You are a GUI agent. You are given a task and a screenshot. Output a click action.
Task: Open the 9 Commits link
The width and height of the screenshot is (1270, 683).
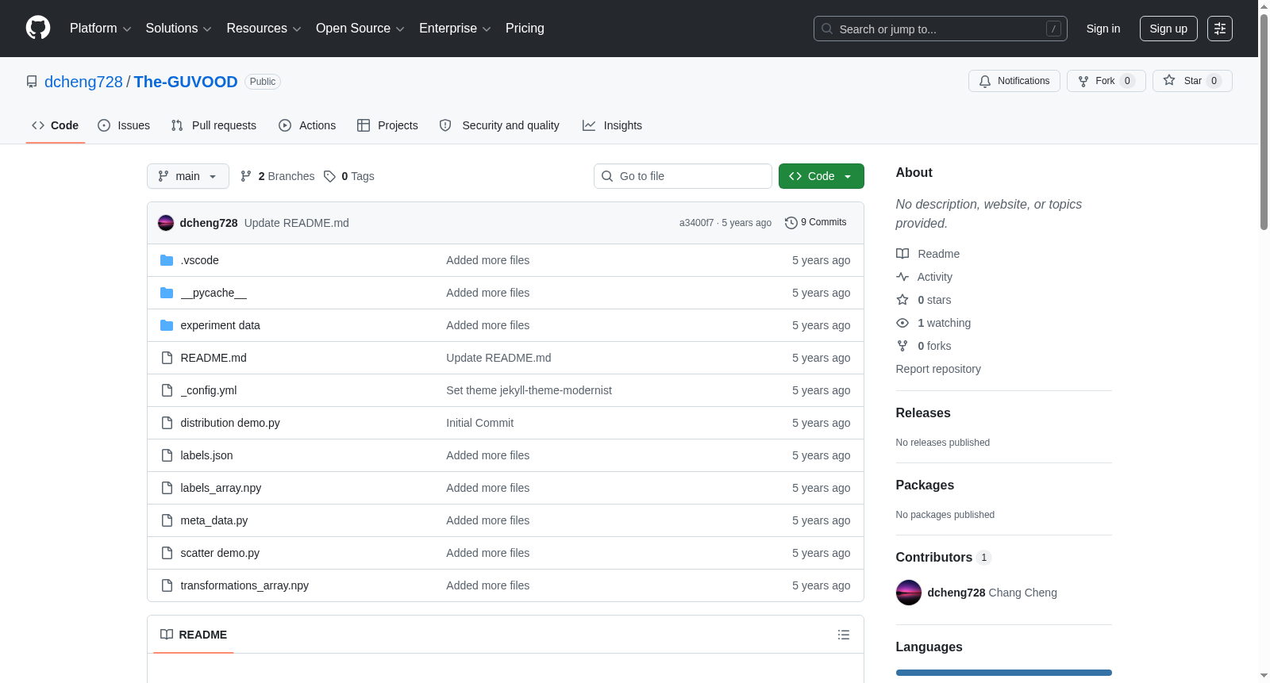coord(816,223)
